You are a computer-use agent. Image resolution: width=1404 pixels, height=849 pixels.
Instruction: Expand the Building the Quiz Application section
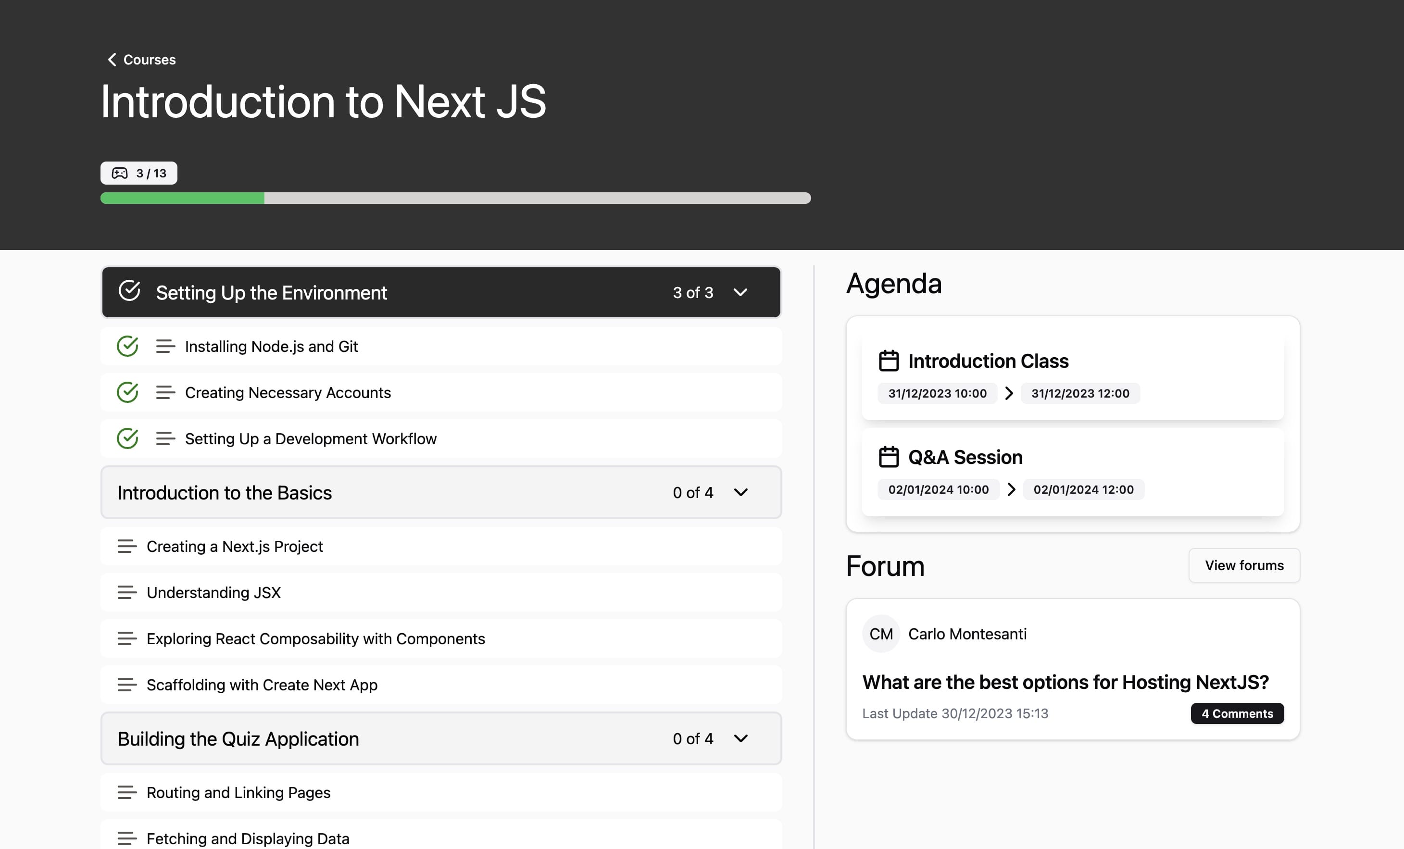741,738
